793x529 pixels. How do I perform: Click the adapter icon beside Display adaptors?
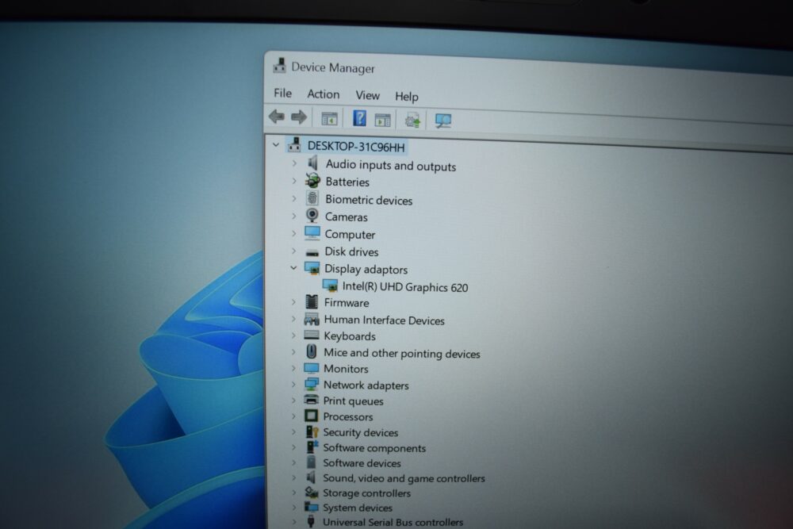coord(312,267)
